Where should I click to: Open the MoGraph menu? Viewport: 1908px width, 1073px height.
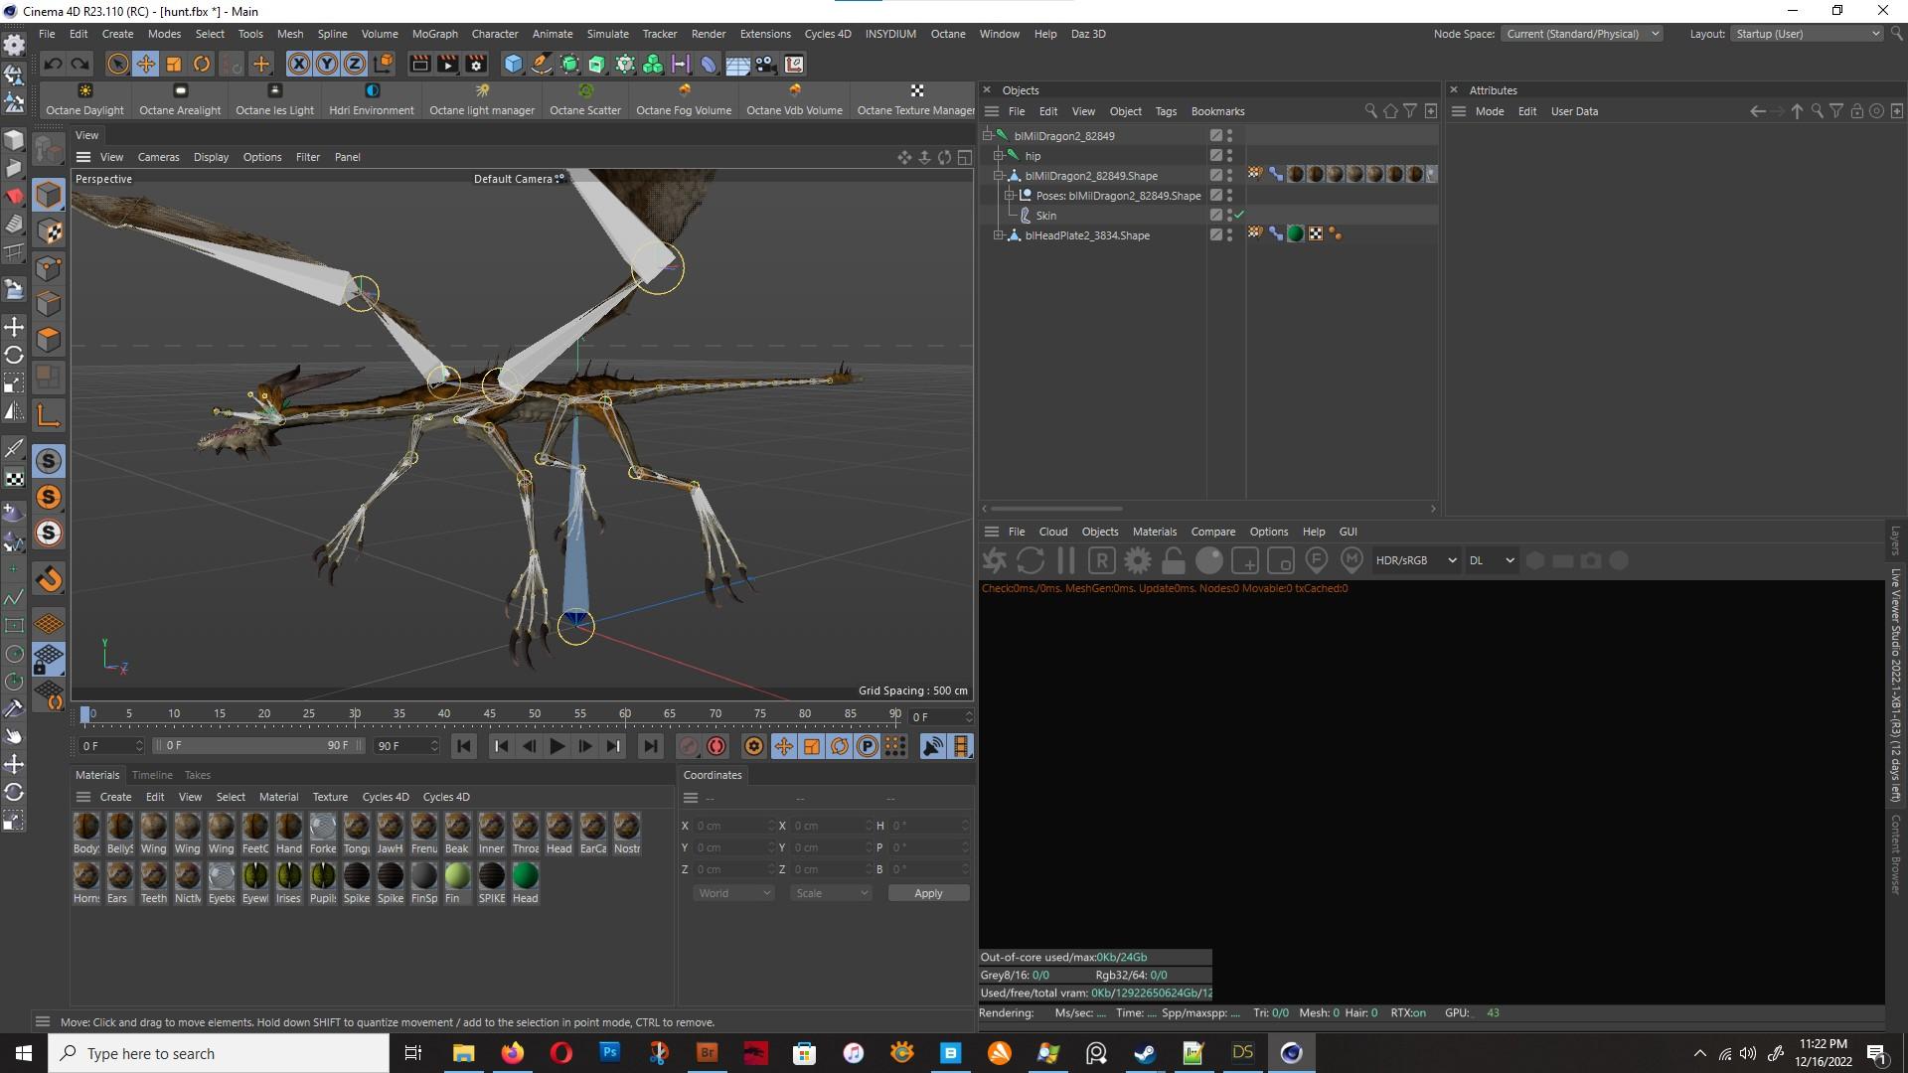434,34
